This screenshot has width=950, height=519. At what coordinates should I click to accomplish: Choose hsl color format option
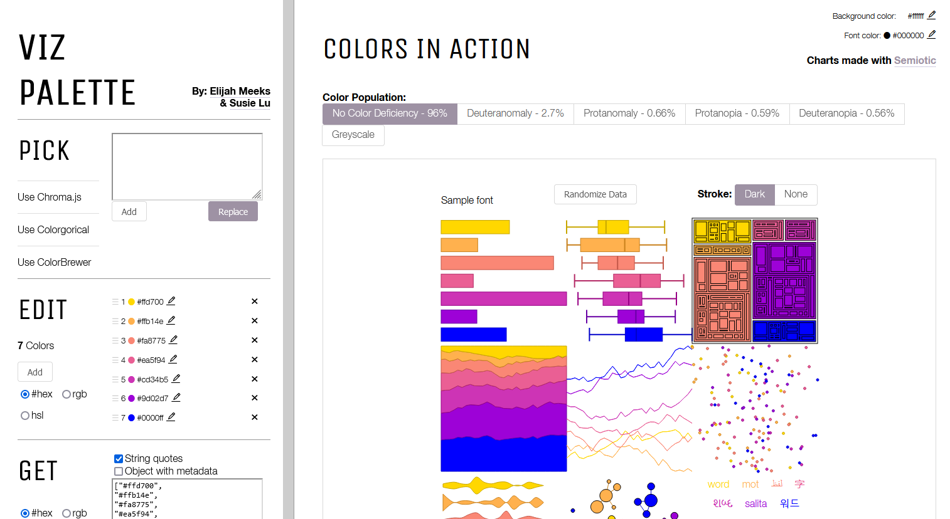point(25,416)
